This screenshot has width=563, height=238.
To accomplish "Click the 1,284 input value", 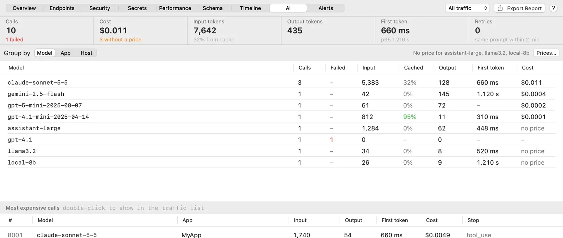I will pyautogui.click(x=370, y=128).
